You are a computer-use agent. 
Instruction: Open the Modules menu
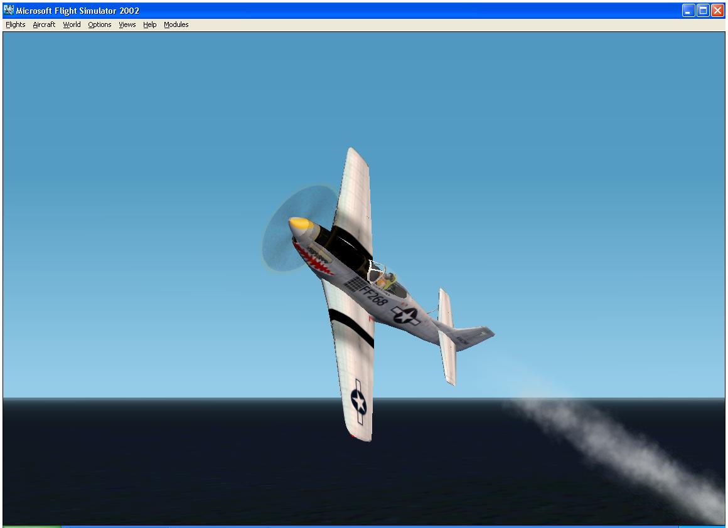[176, 24]
